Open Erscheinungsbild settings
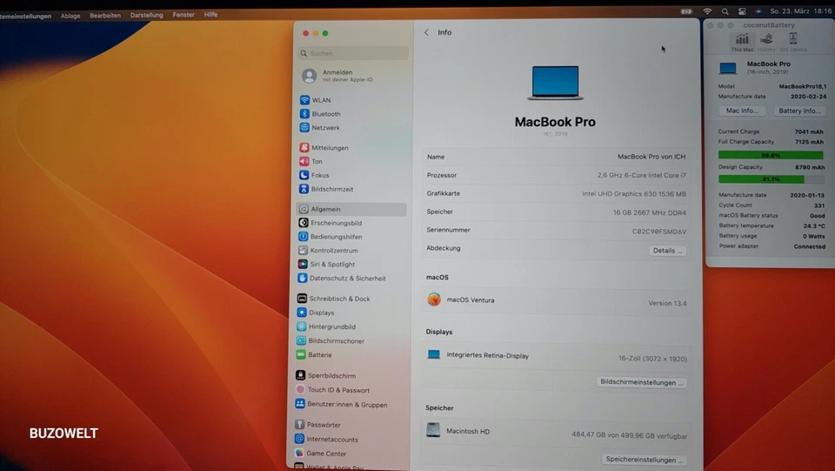835x471 pixels. [x=331, y=223]
